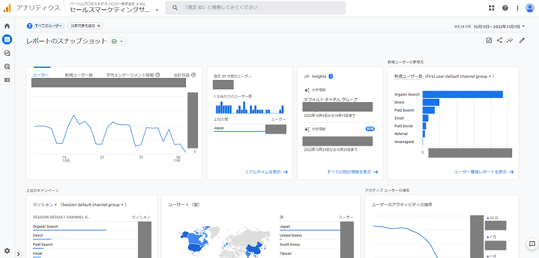Click Referral label in chart
This screenshot has height=258, width=539.
click(x=401, y=134)
